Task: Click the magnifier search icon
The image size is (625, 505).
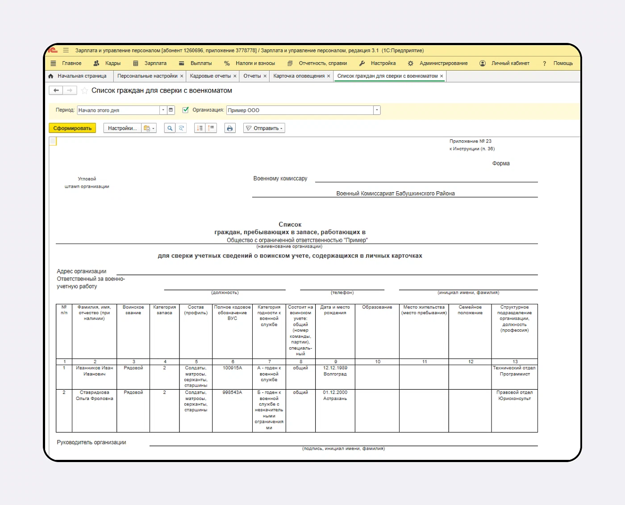Action: [x=170, y=128]
